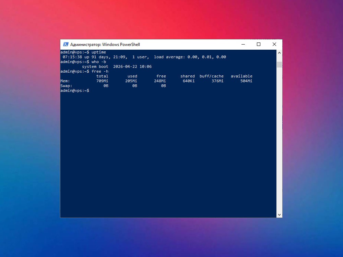
Task: Open the PowerShell icon system menu
Action: (x=66, y=44)
